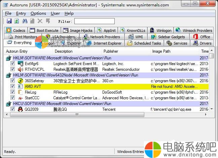Click the vertical scrollbar up arrow
This screenshot has height=158, width=218.
pyautogui.click(x=212, y=50)
